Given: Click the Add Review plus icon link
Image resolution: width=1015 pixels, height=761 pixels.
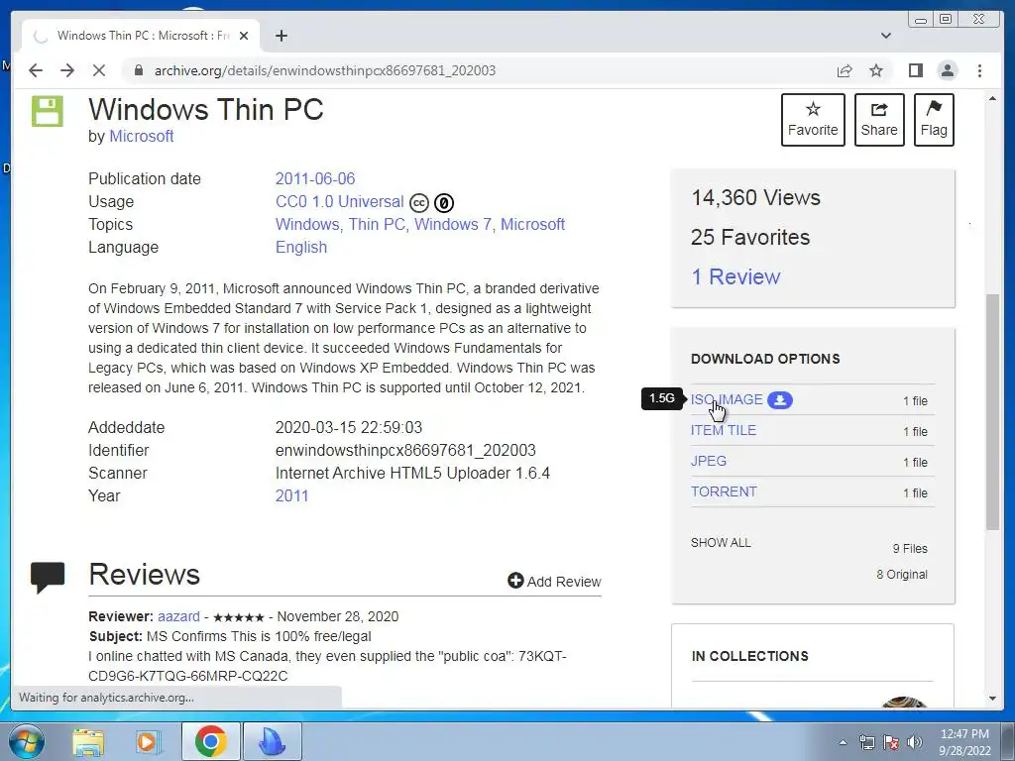Looking at the screenshot, I should (555, 581).
